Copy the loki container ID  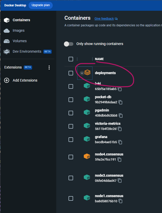(x=120, y=89)
